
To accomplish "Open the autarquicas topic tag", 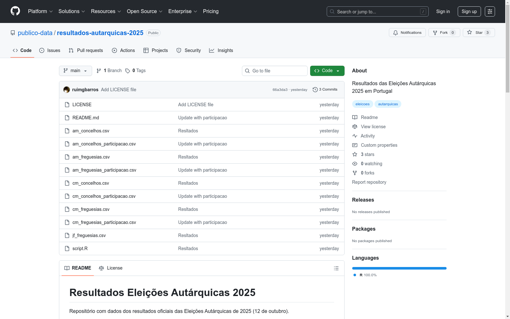I will pyautogui.click(x=388, y=104).
